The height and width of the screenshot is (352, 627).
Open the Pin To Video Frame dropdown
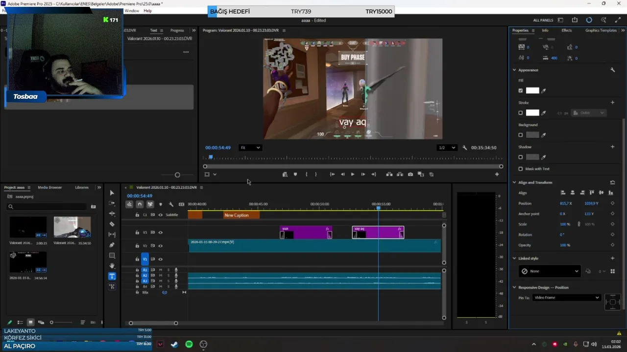click(566, 298)
